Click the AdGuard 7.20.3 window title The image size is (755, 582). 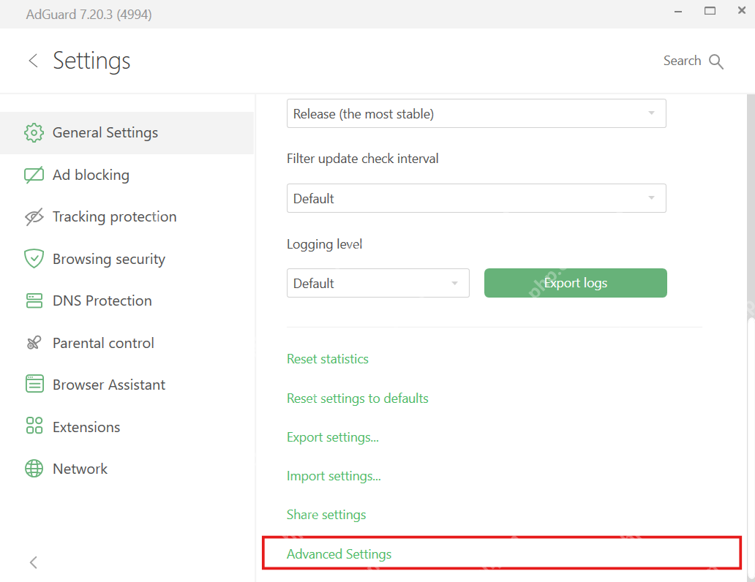(x=89, y=15)
